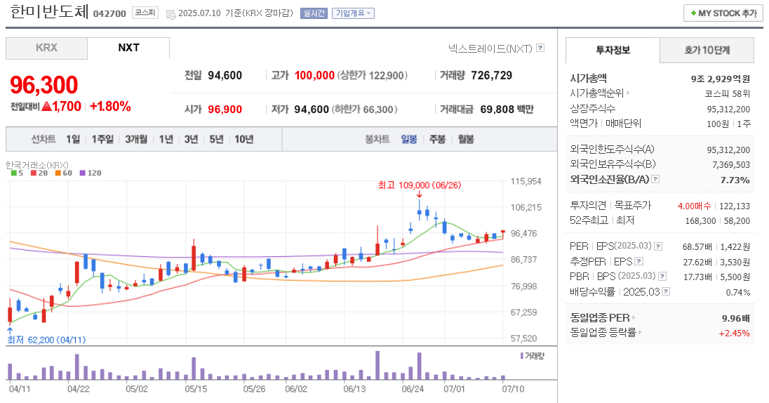Open the 호가10단계 tab
The width and height of the screenshot is (769, 403).
click(707, 50)
